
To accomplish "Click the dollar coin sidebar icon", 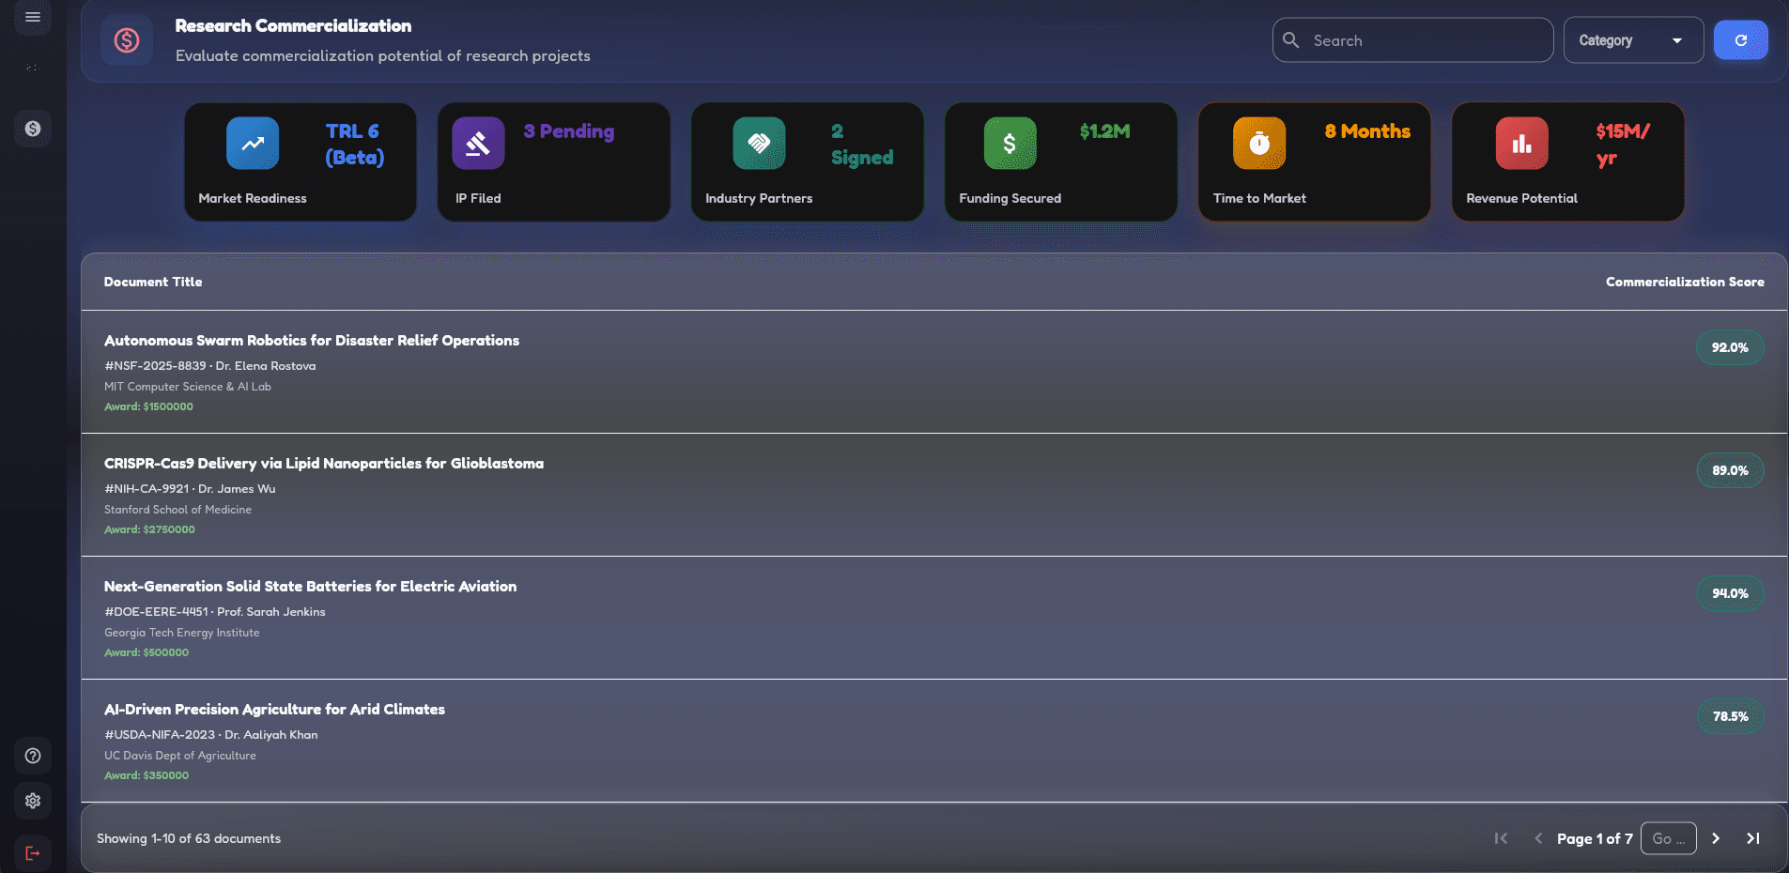I will 33,129.
